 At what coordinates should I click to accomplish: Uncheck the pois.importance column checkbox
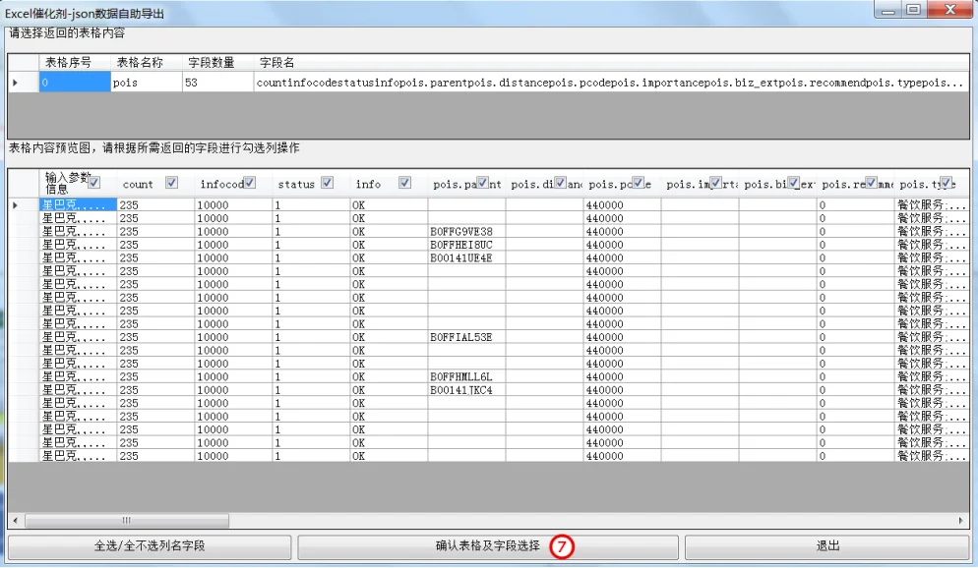click(x=715, y=183)
